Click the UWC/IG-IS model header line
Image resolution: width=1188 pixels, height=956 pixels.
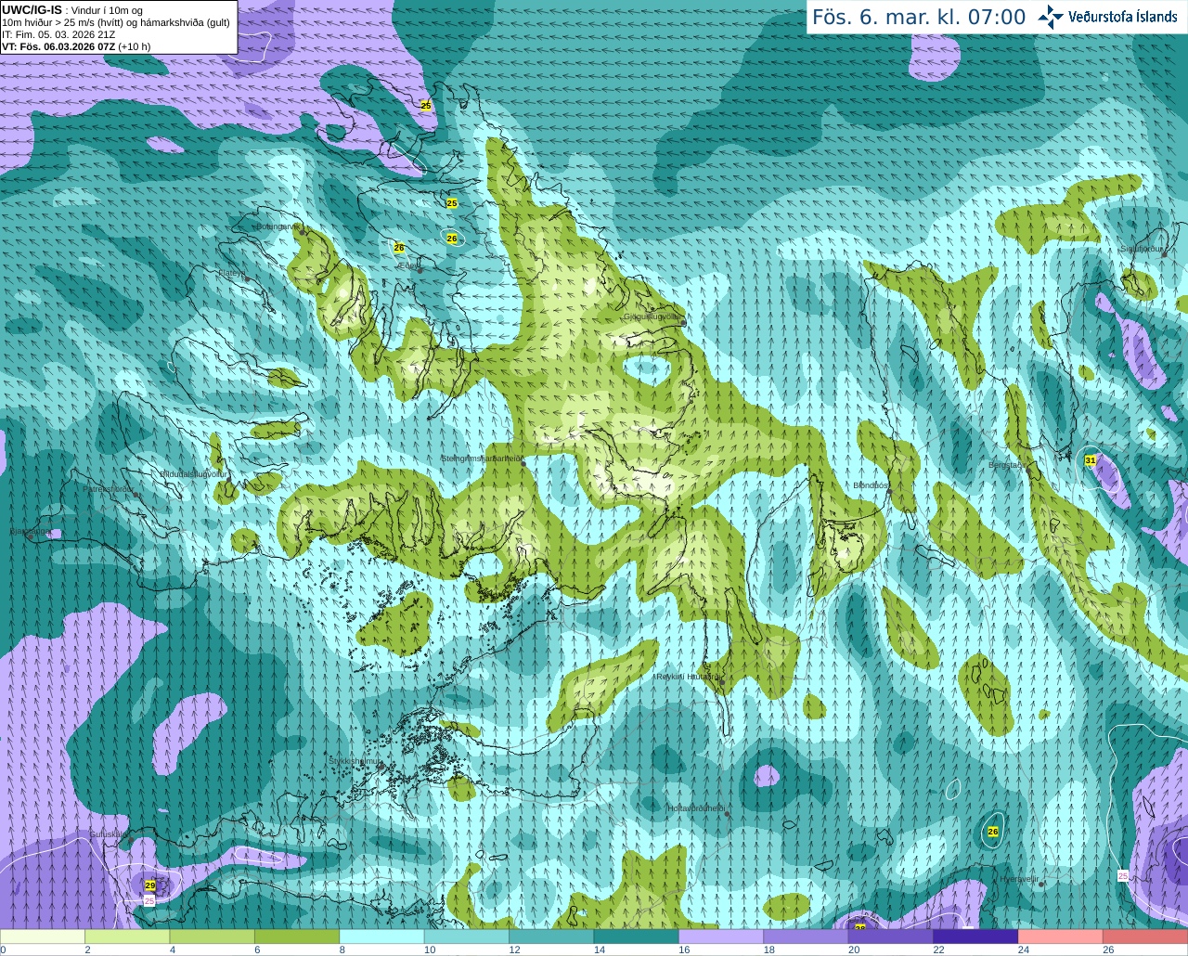72,10
